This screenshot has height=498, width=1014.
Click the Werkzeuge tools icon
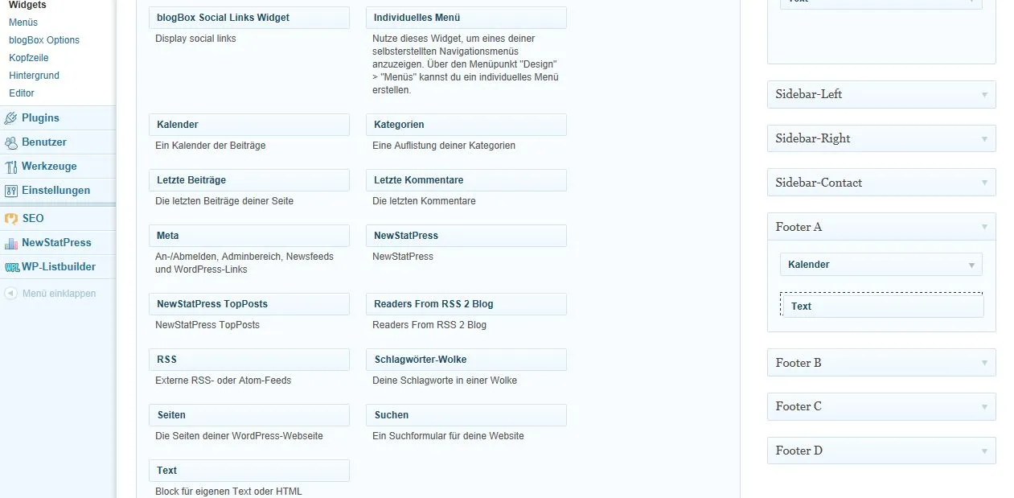tap(10, 167)
